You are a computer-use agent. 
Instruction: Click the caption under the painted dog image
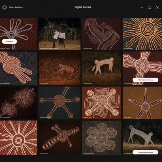click(87, 83)
